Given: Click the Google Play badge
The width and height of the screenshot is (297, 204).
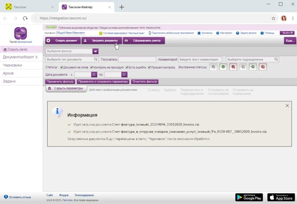Looking at the screenshot, I should tap(249, 198).
